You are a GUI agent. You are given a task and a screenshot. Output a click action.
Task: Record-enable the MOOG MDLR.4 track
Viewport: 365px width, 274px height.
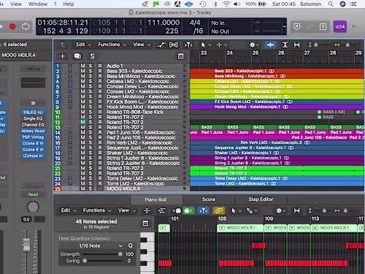pyautogui.click(x=100, y=189)
